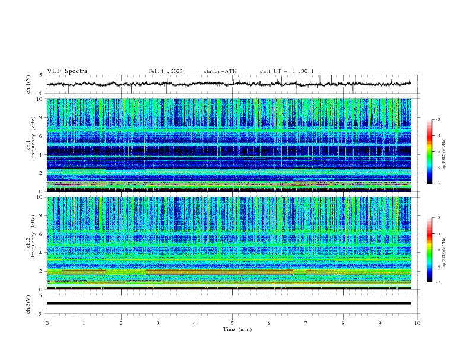Click inside the ch.1 spectrogram panel
Viewport: 470px width, 363px height.
[228, 145]
